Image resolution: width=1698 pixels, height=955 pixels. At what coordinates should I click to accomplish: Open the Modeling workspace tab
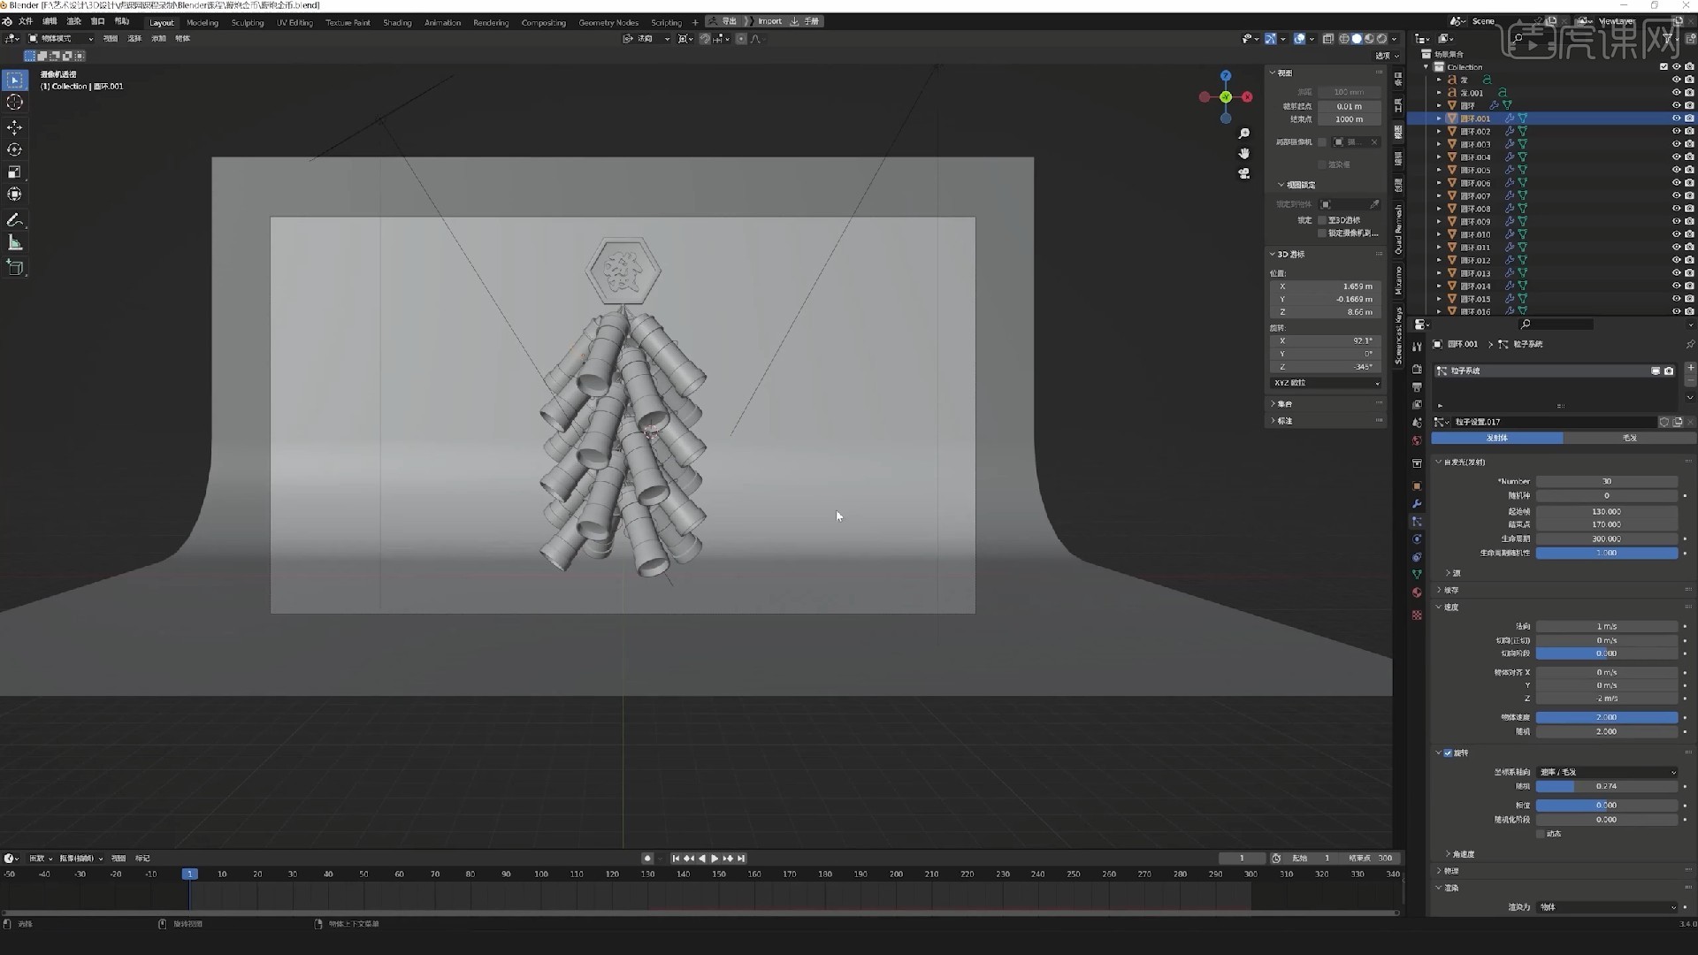pos(203,22)
